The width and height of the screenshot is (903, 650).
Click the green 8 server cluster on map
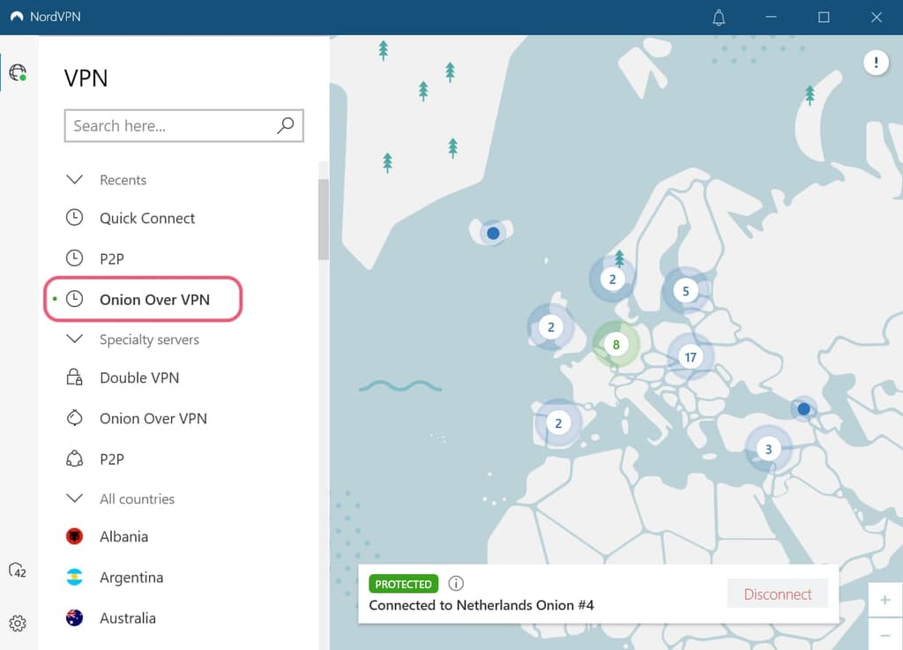pyautogui.click(x=616, y=345)
